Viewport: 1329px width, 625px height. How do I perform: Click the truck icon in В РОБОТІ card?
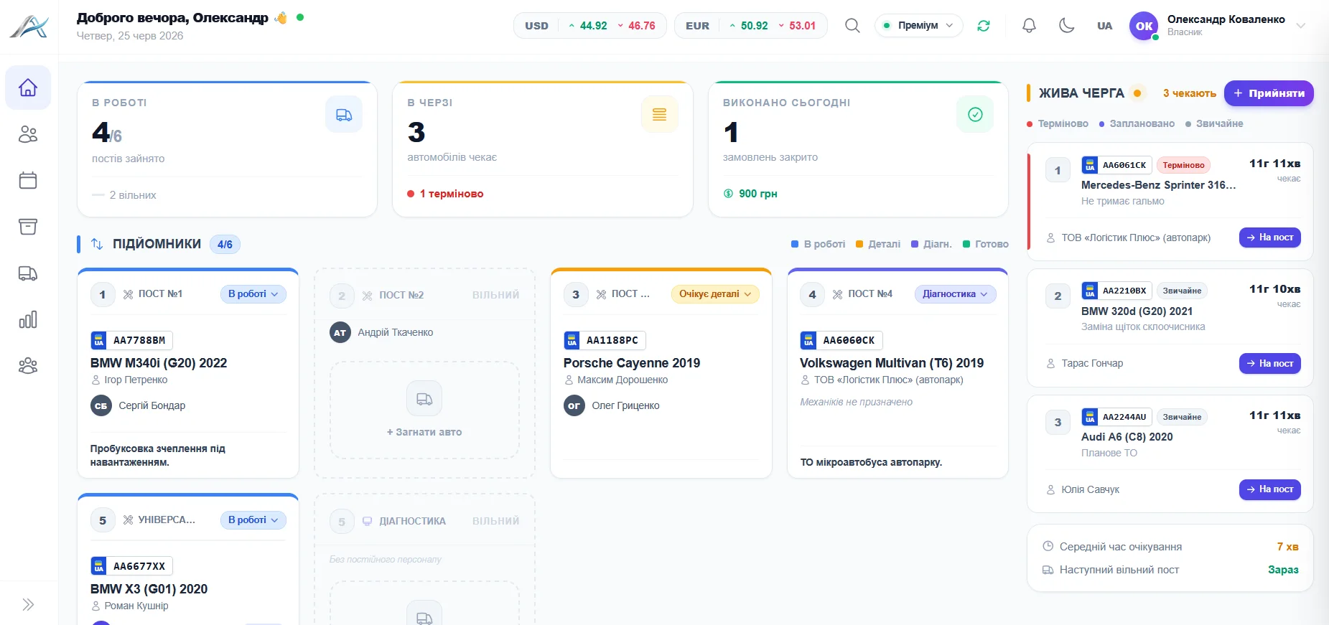pyautogui.click(x=344, y=115)
